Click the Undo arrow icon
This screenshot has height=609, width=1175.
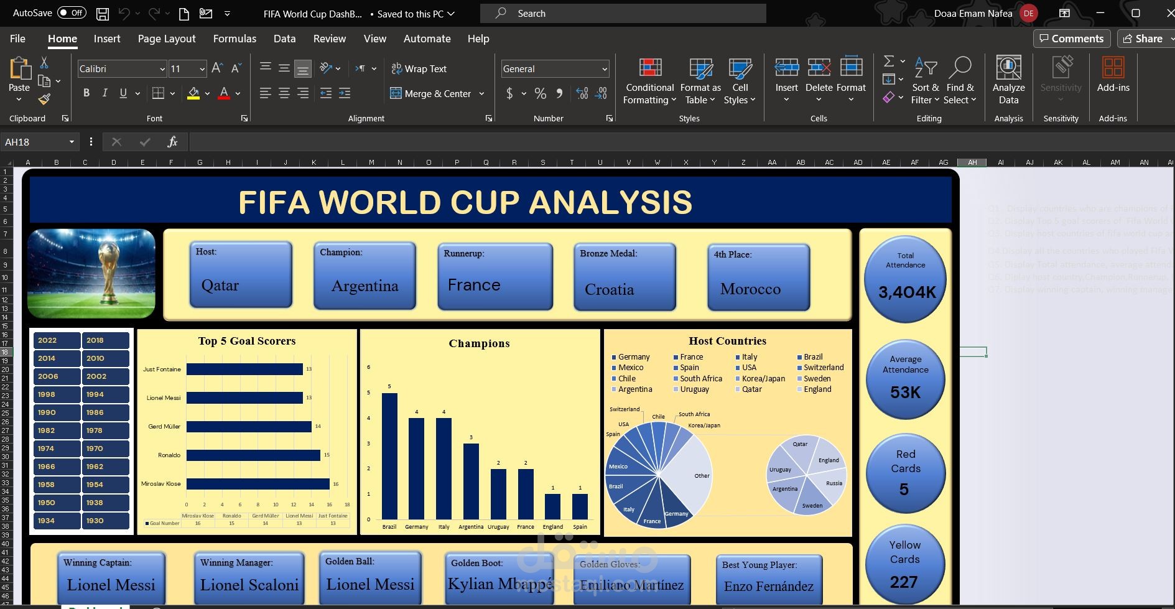[x=124, y=14]
